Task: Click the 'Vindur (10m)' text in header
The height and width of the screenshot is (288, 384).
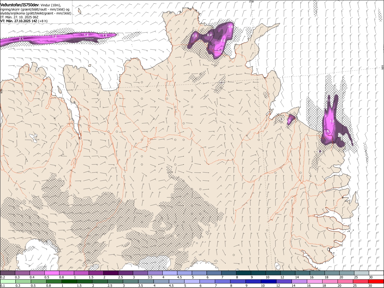Action: (x=51, y=5)
